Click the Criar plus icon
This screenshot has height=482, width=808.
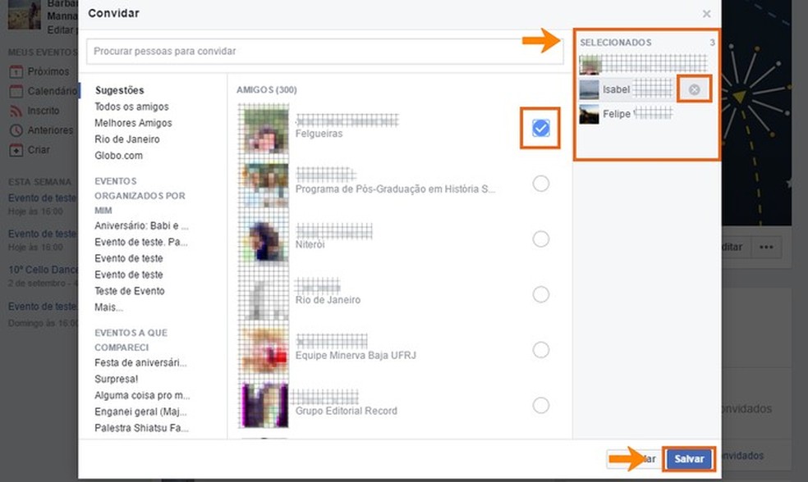click(x=16, y=150)
